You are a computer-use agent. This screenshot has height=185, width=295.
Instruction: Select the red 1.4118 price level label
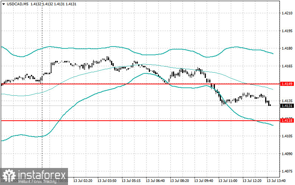(x=287, y=120)
